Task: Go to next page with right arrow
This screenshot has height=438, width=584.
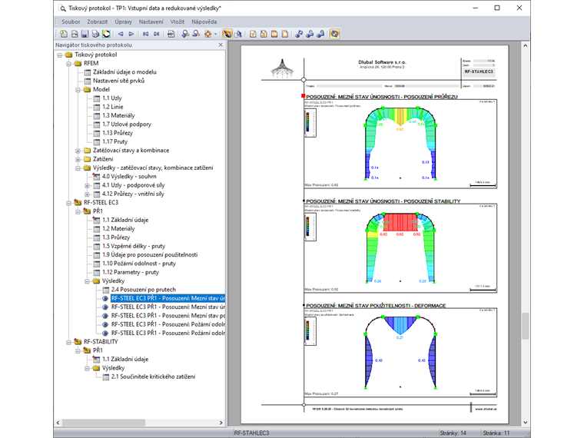Action: point(131,34)
